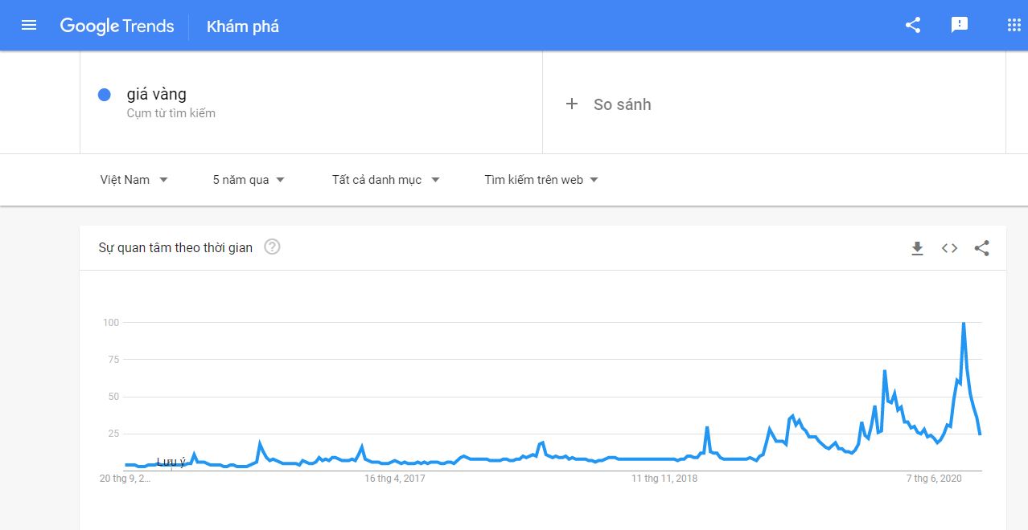Open Tìm kiếm trên web search type dropdown
Image resolution: width=1028 pixels, height=530 pixels.
[541, 180]
